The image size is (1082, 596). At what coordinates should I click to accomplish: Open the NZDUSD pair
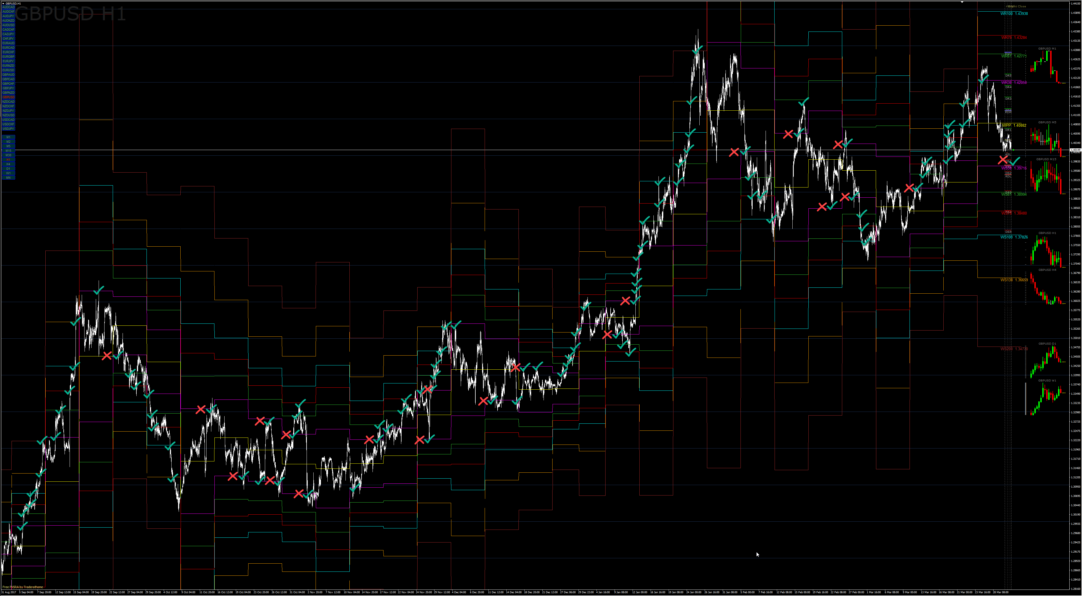[8, 115]
